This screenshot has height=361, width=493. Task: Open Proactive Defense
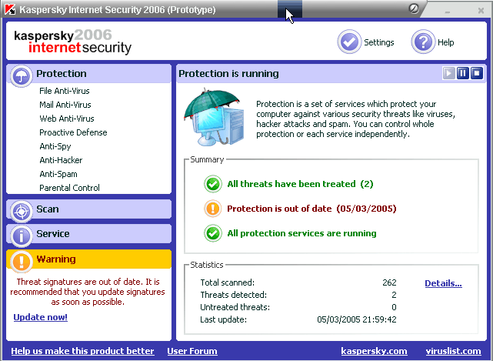click(x=73, y=132)
